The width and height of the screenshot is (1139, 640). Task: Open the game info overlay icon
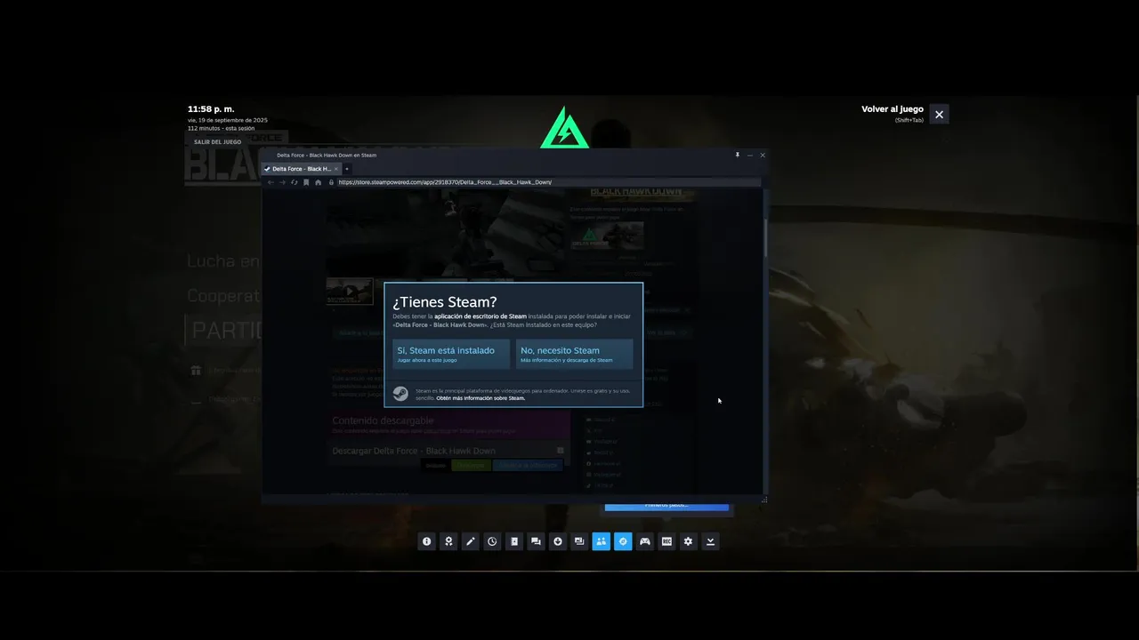[x=427, y=541]
